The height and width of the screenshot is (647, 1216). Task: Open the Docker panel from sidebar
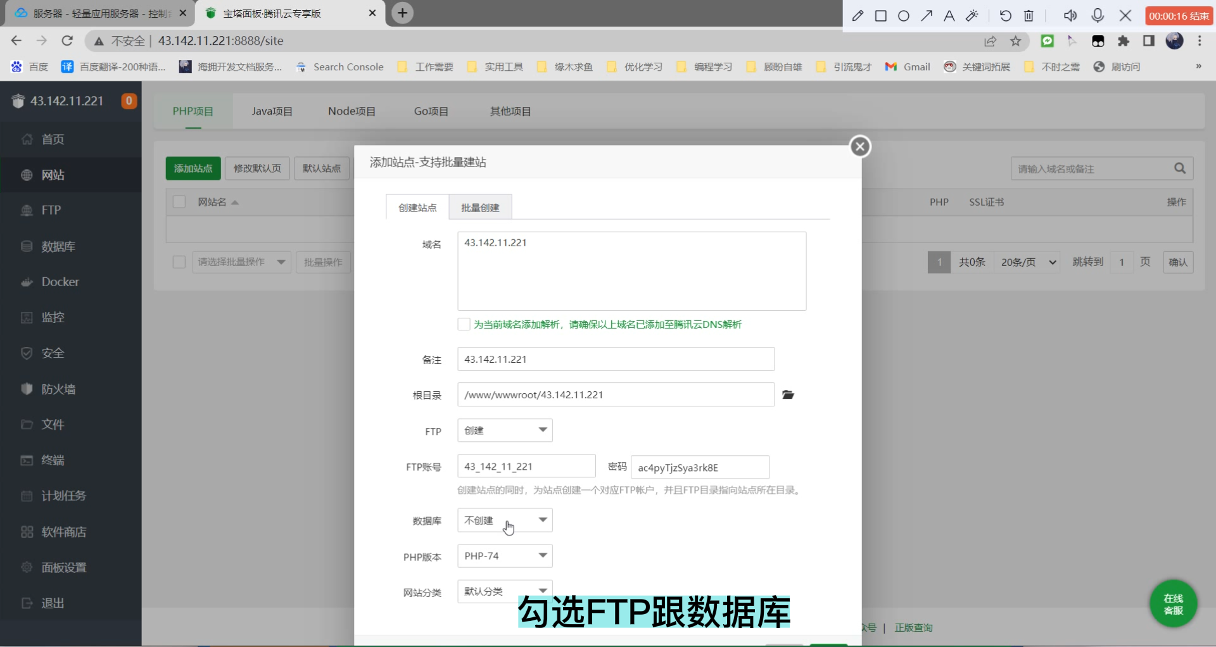[61, 282]
